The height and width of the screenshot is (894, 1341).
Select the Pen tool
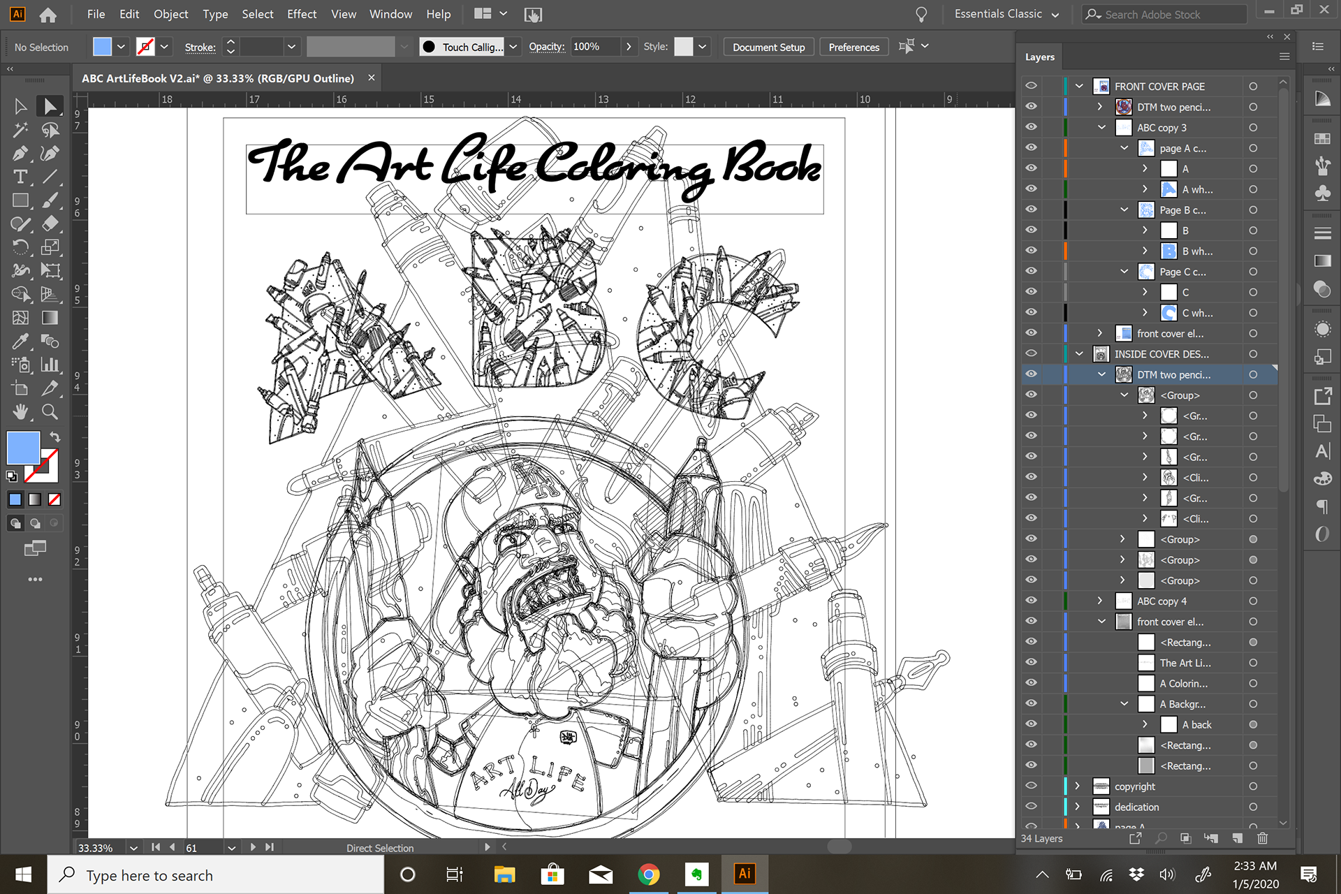20,154
